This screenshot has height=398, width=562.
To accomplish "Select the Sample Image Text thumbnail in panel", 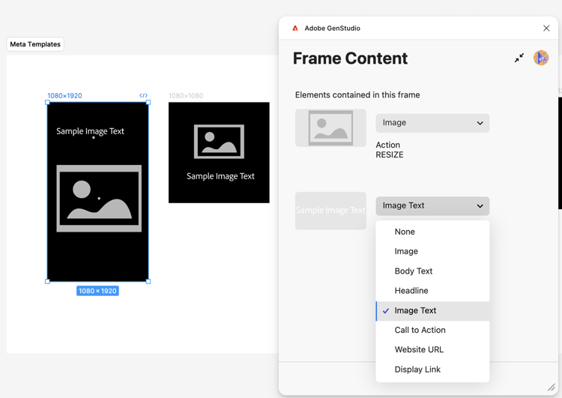I will coord(330,211).
